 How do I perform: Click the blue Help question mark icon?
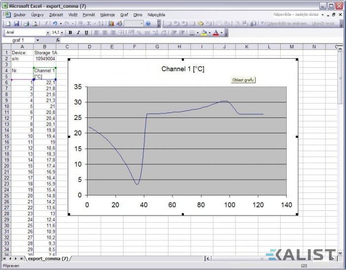click(148, 23)
